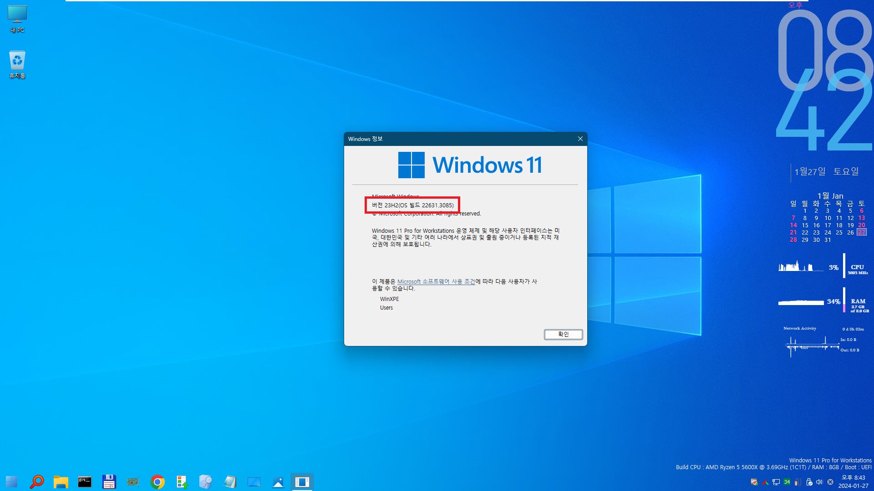Launch the Command Prompt taskbar icon

85,481
